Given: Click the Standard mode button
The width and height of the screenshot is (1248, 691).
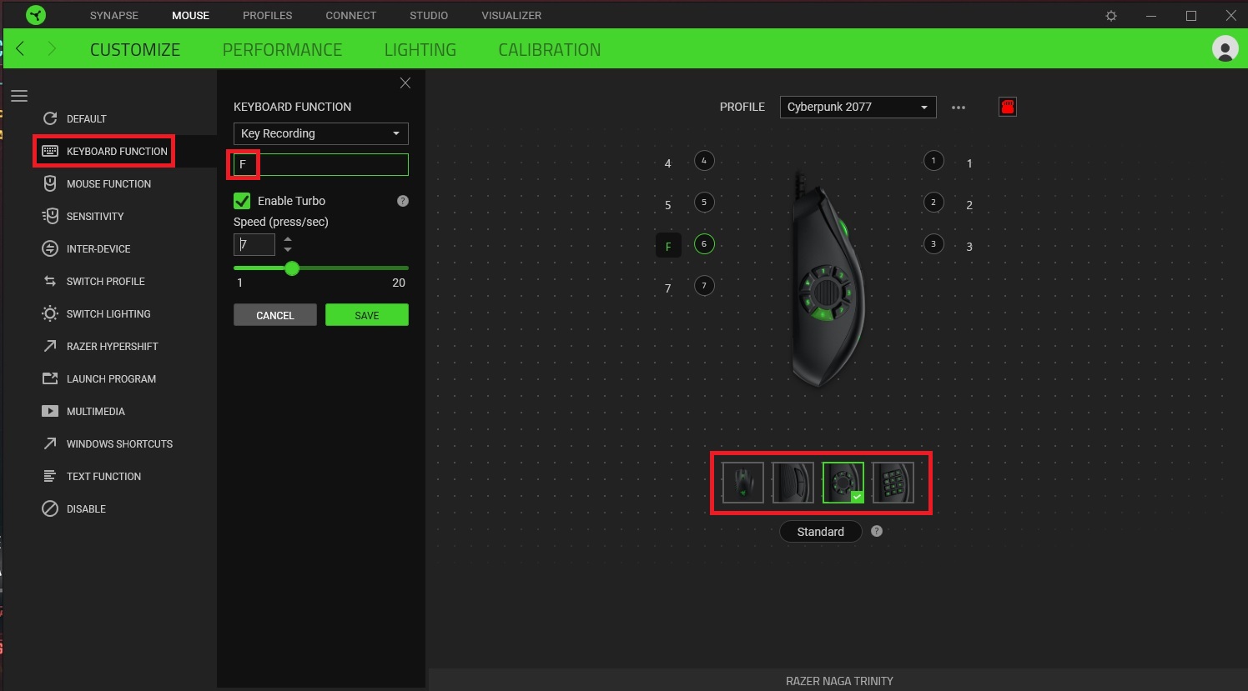Looking at the screenshot, I should point(821,532).
